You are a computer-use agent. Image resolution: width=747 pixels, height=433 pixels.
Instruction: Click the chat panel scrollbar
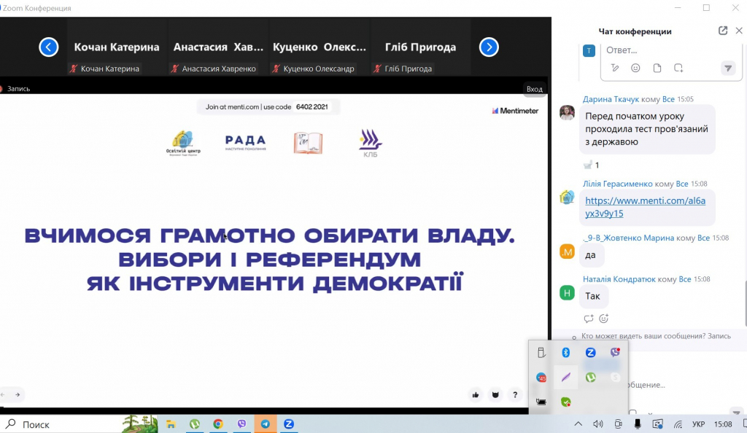745,303
